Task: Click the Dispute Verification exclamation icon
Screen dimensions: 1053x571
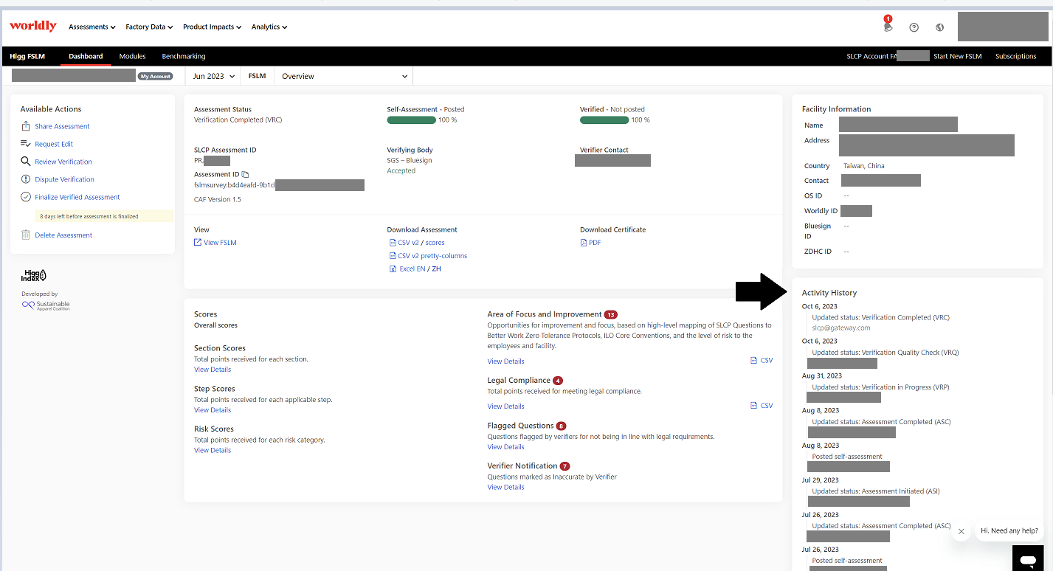Action: pos(26,179)
